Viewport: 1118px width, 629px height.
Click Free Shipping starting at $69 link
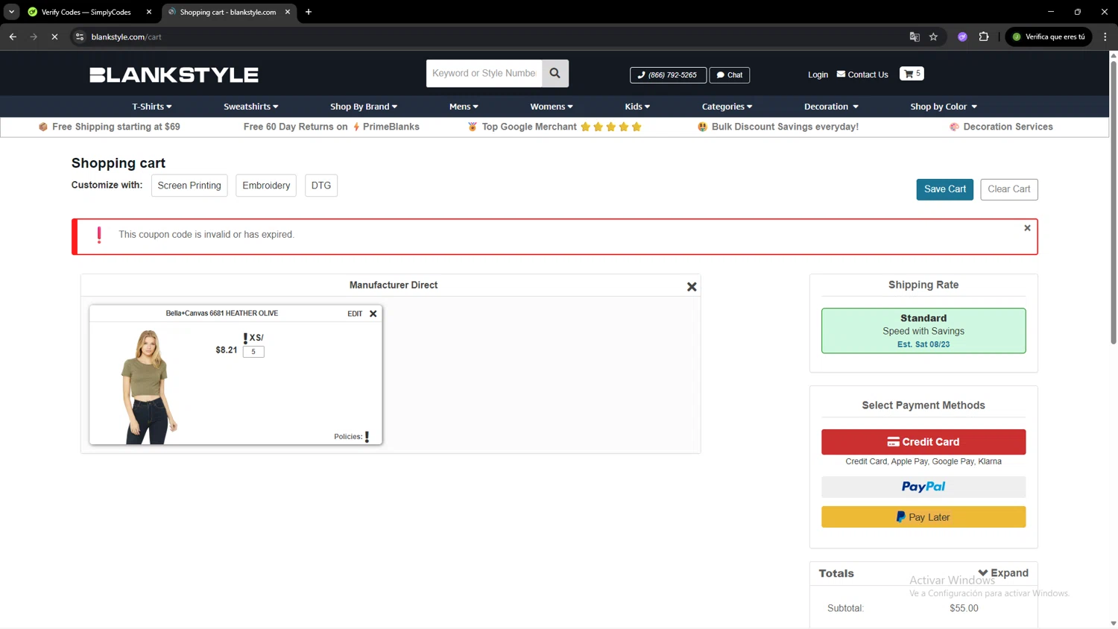pos(110,127)
